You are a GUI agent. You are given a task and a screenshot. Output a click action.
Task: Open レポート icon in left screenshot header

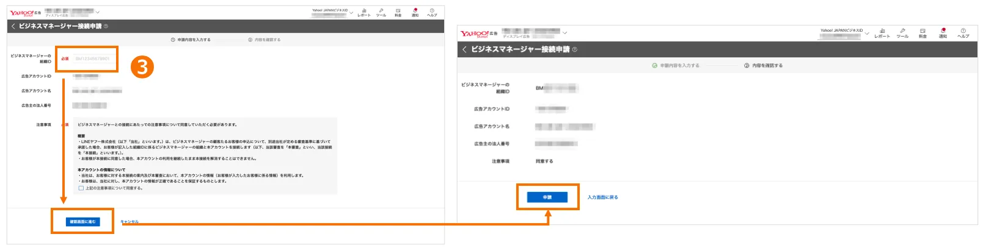[364, 12]
